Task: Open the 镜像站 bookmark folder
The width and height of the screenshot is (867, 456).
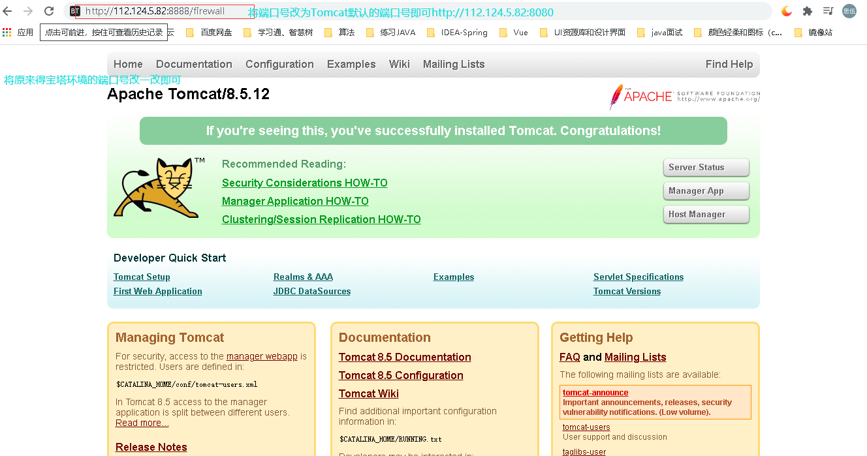Action: [x=813, y=32]
